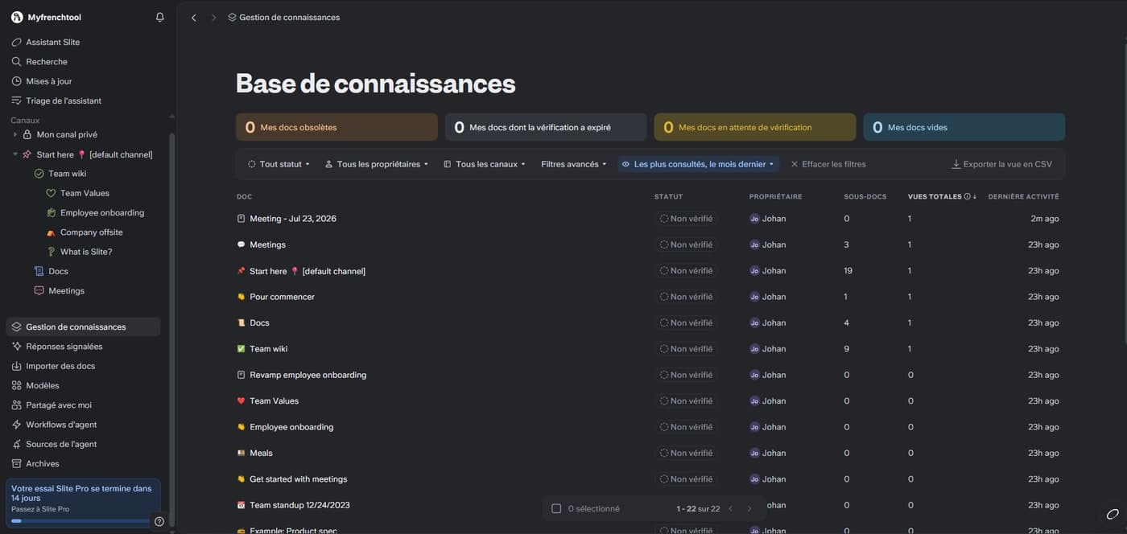Open the Get started with meetings doc
Viewport: 1127px width, 534px height.
coord(298,479)
